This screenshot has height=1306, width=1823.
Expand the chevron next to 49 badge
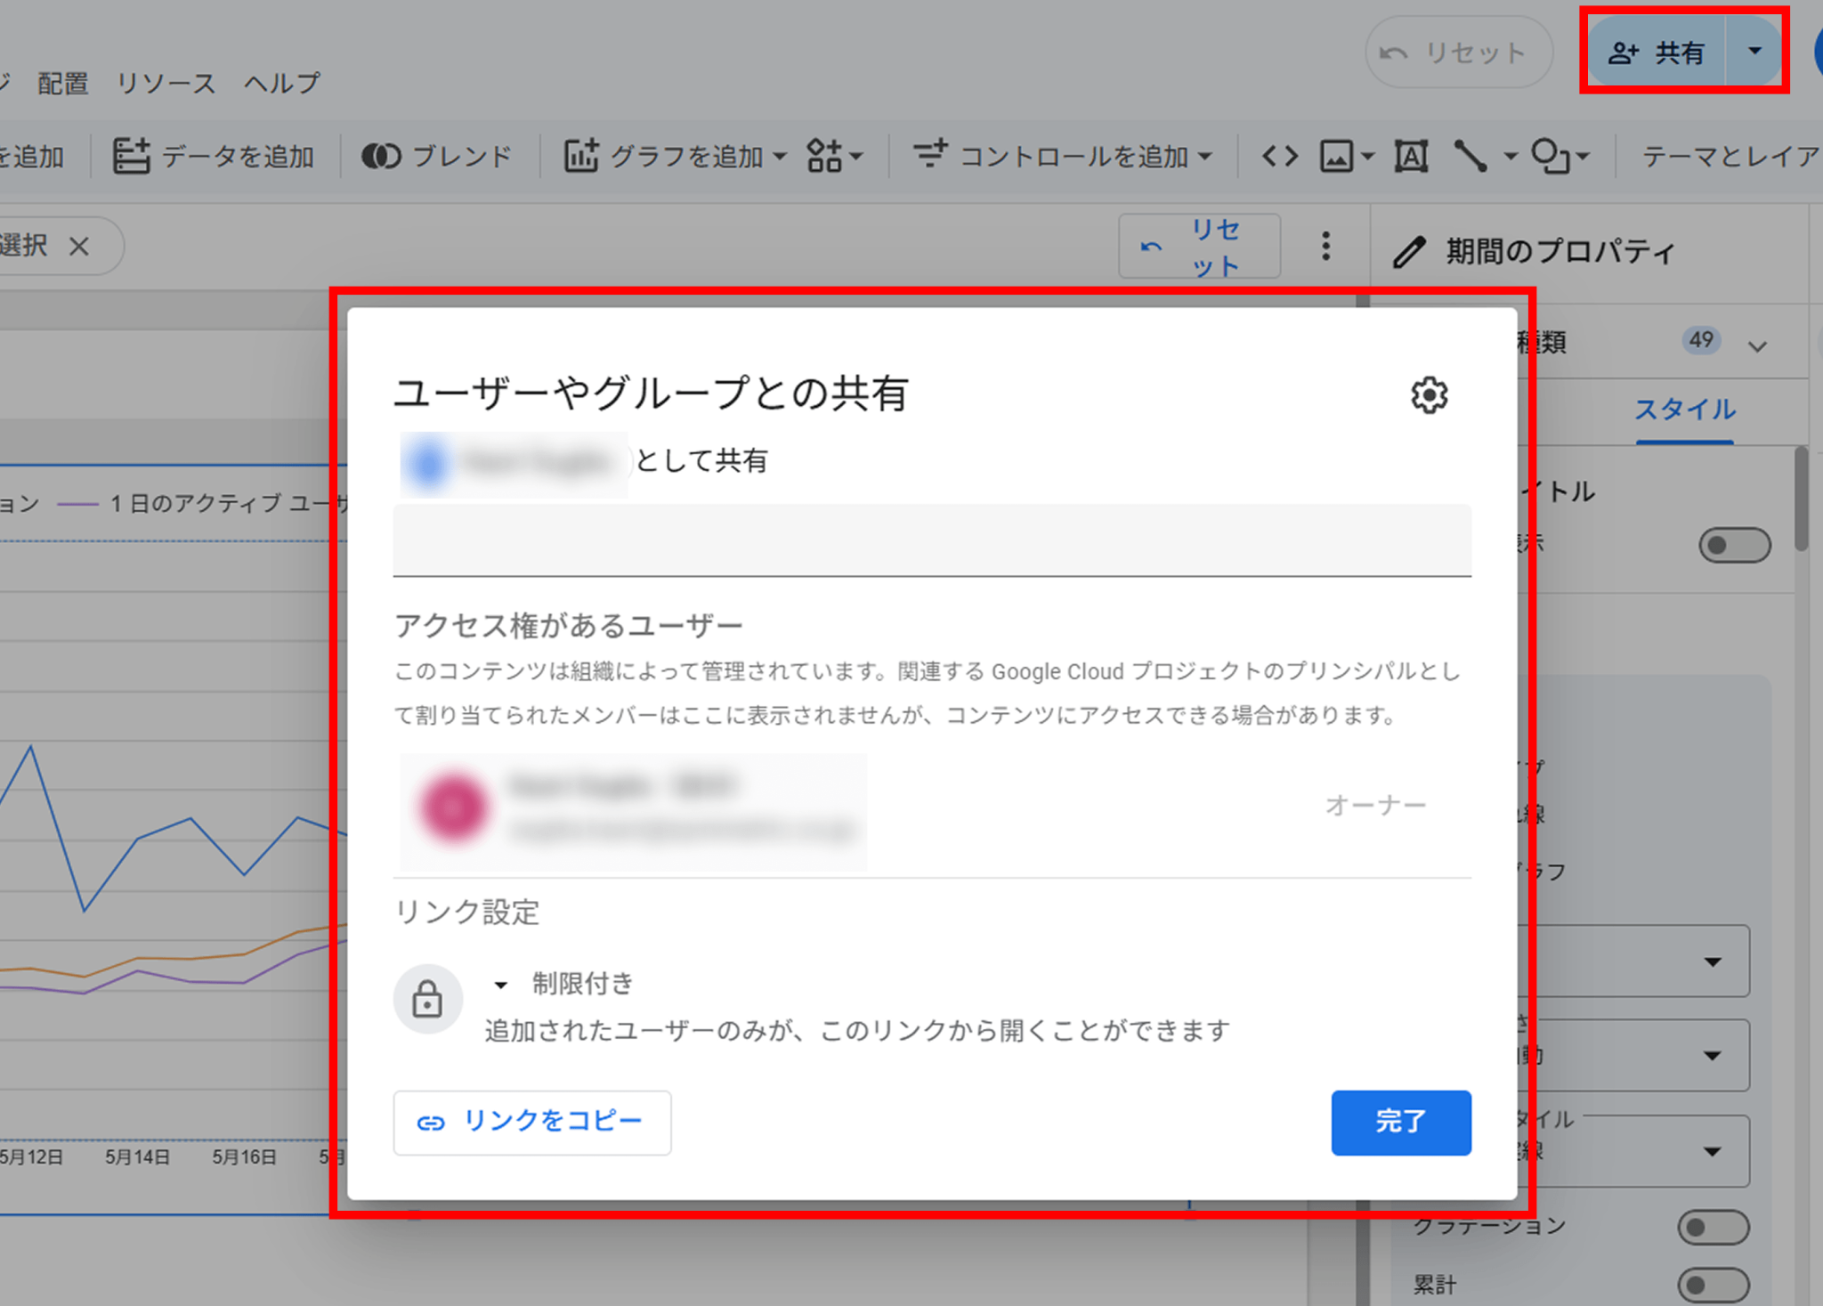[x=1757, y=346]
